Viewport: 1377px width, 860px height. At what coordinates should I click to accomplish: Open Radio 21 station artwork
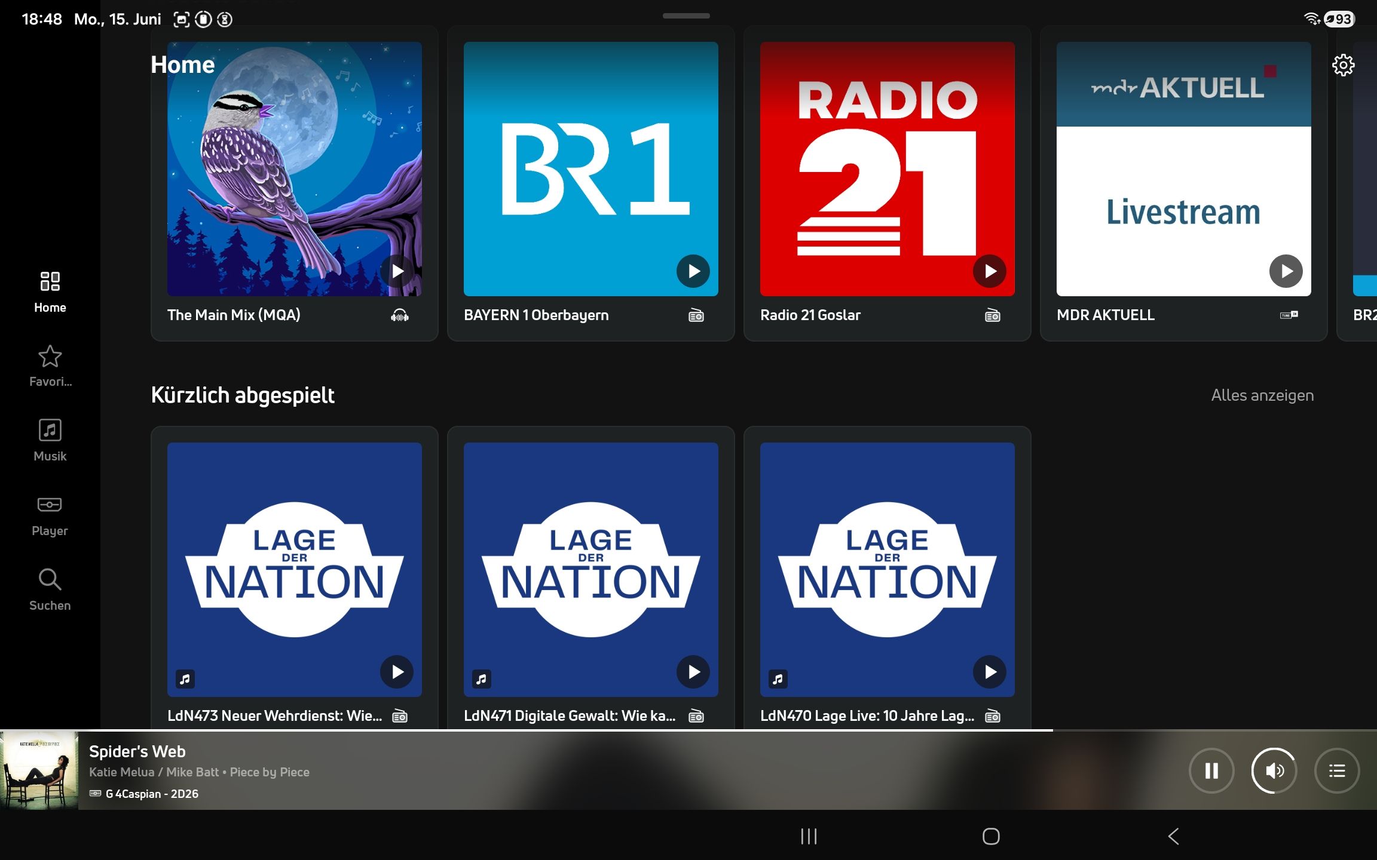pos(888,169)
